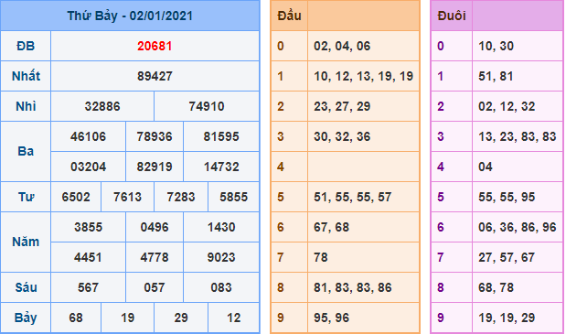Viewport: 566px width, 334px height.
Task: Click Nhì prize number 32886
Action: click(x=102, y=106)
